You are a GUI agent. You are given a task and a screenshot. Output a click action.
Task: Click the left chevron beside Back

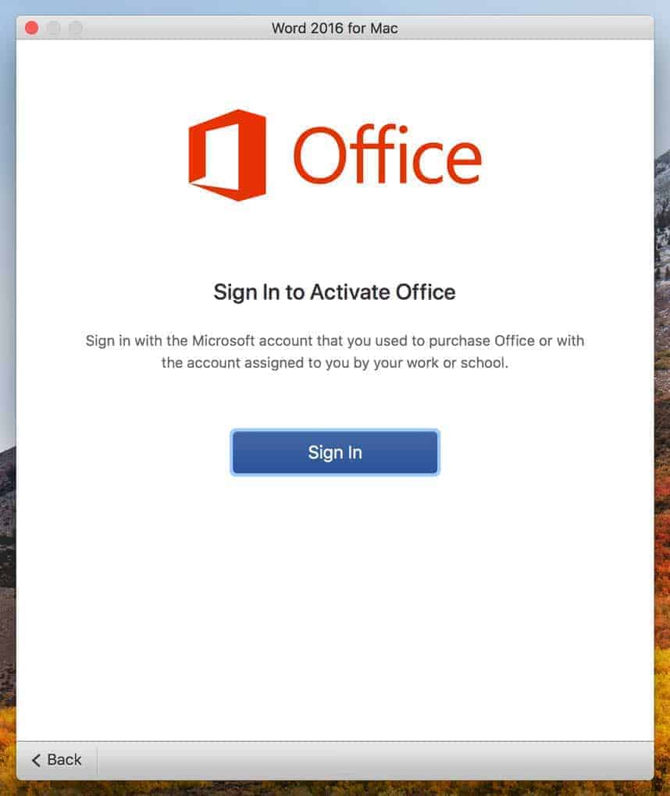click(x=36, y=760)
